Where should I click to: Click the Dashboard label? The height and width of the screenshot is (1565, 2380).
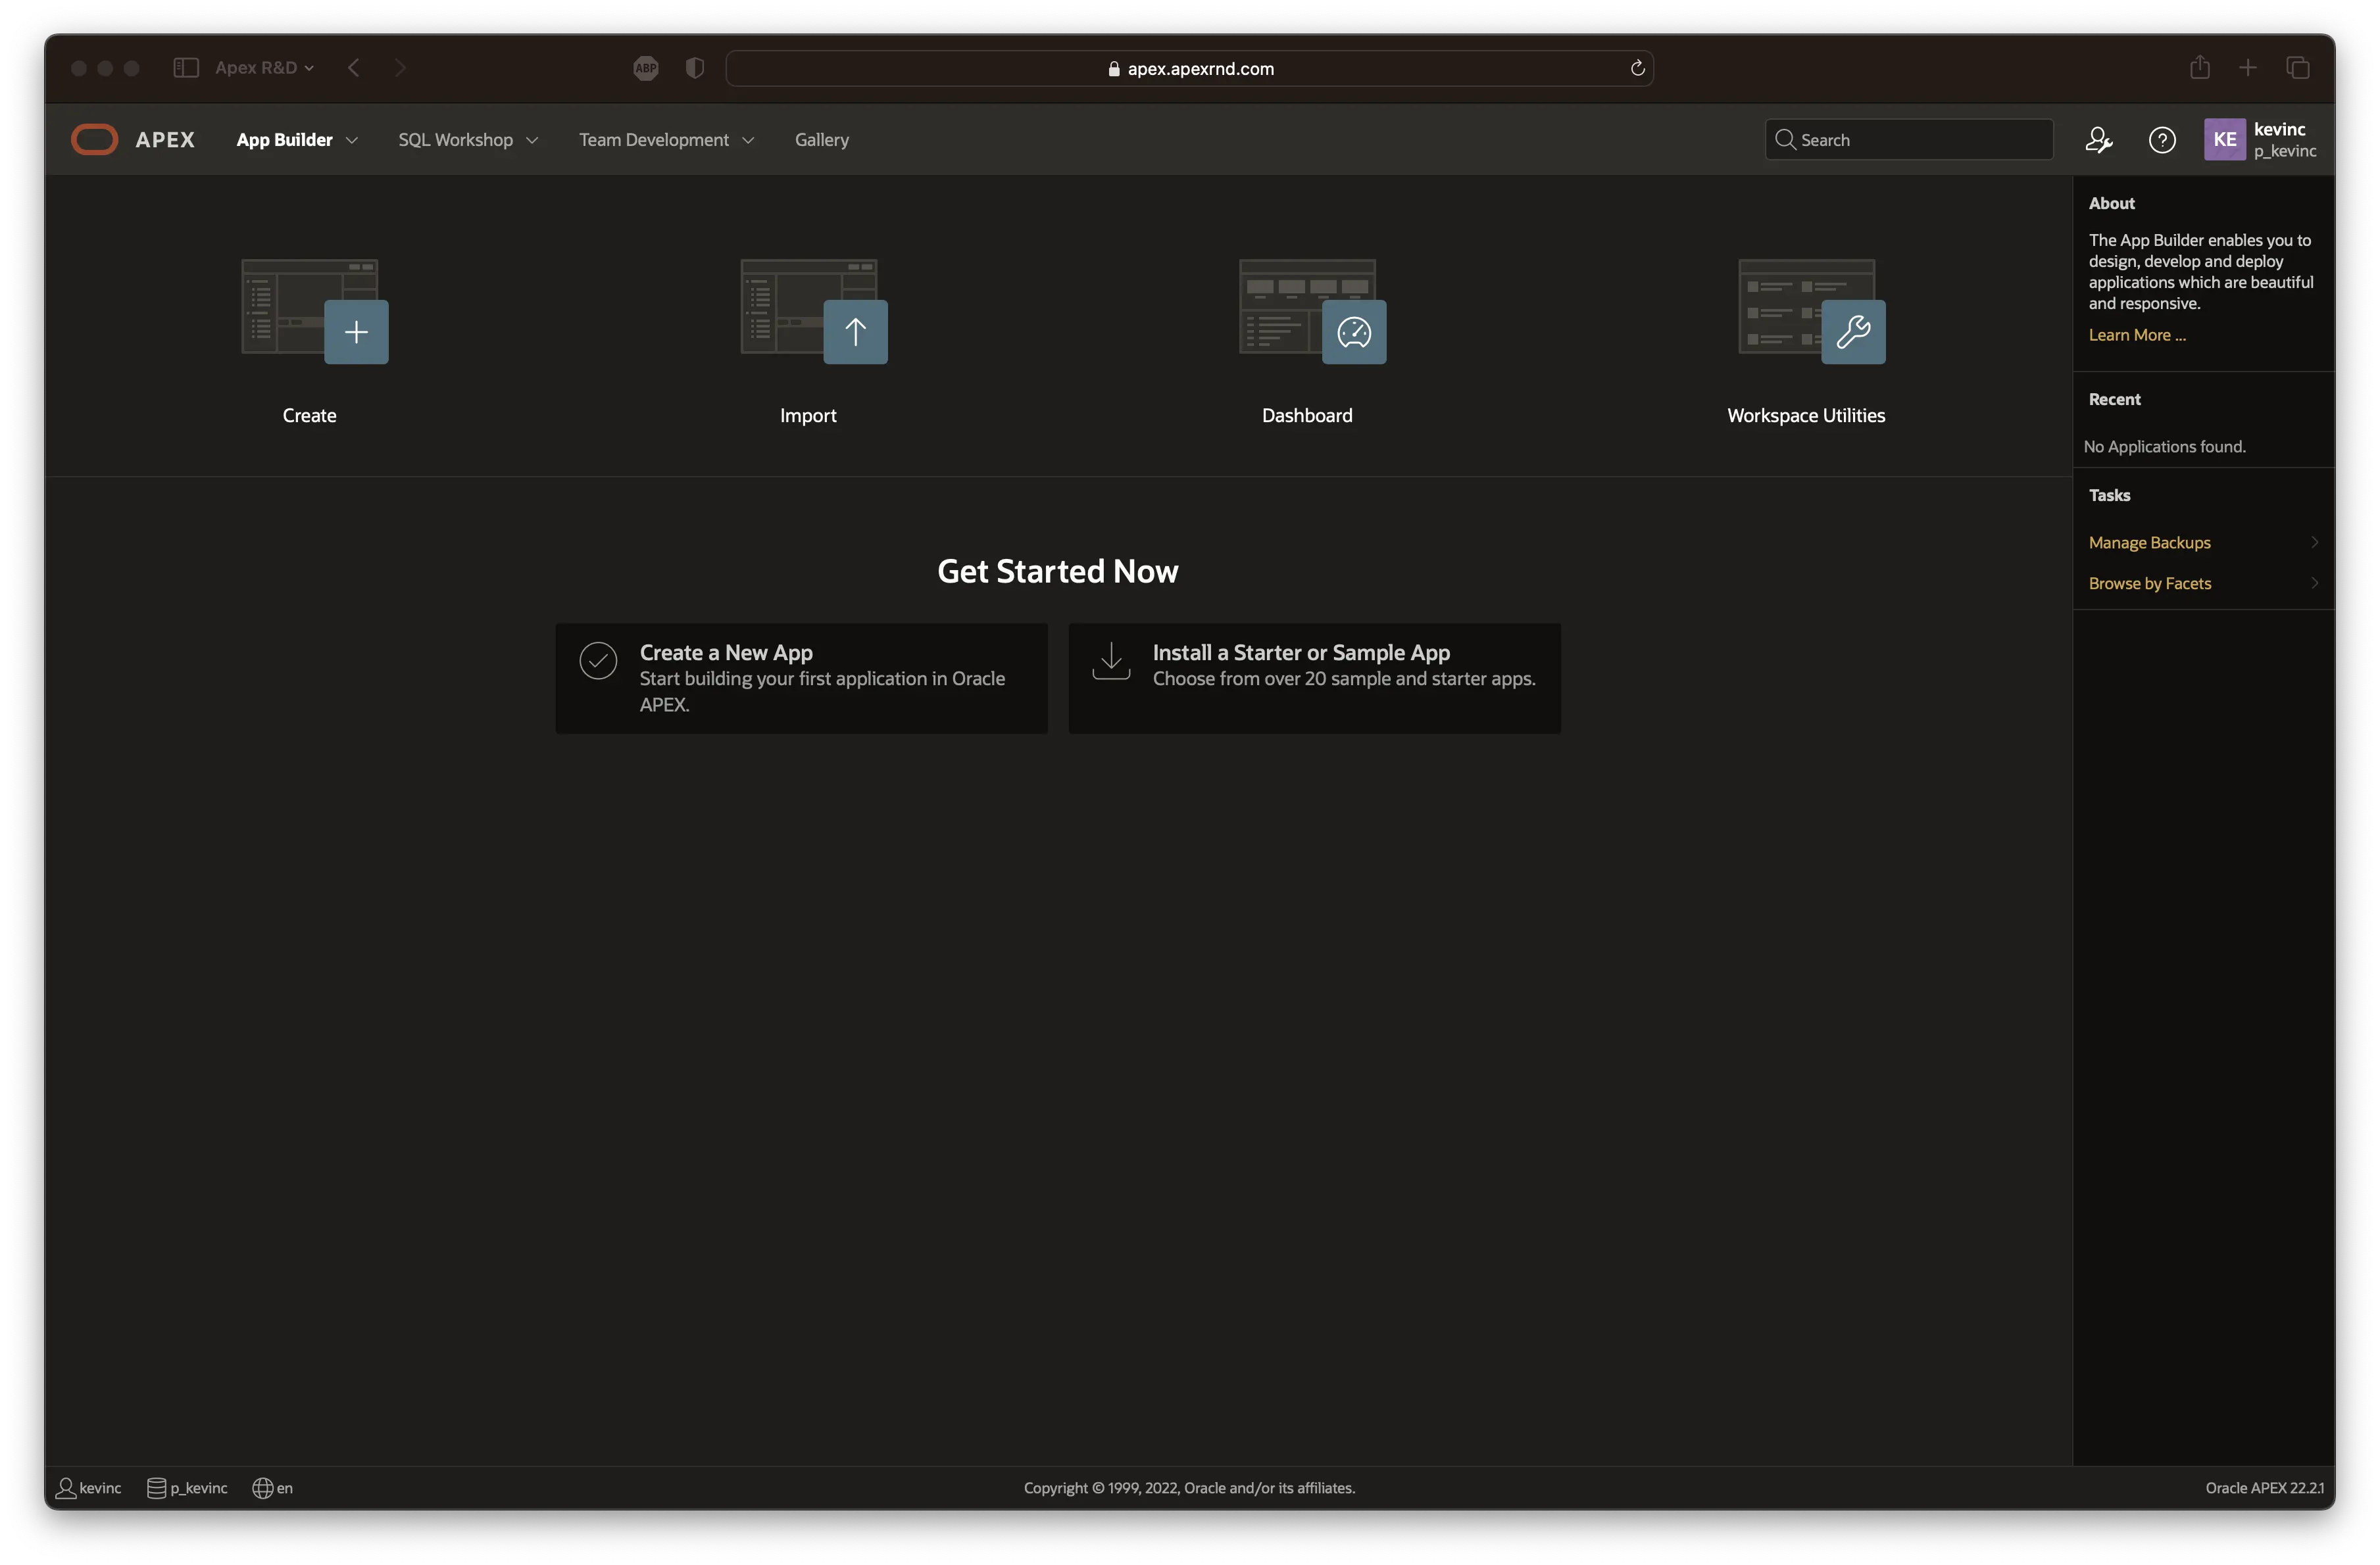tap(1307, 415)
